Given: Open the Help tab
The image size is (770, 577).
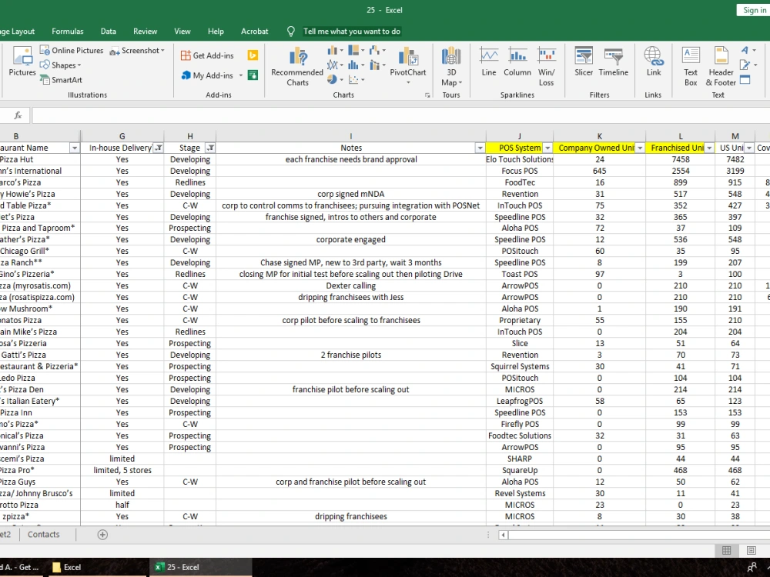Looking at the screenshot, I should click(x=216, y=32).
